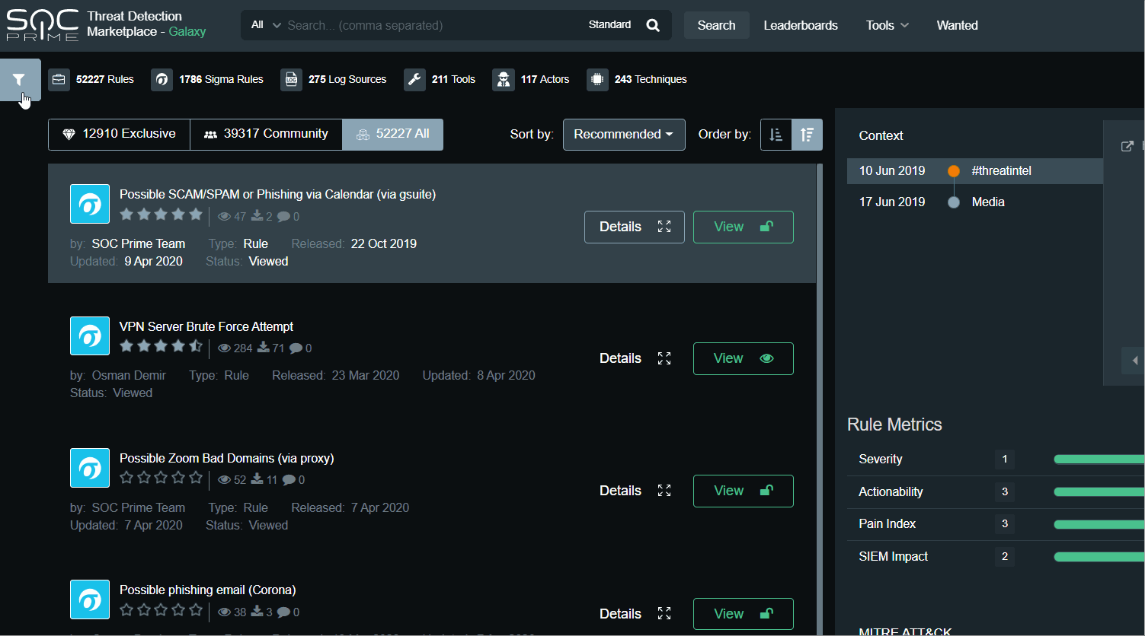Click the search magnifier icon
The width and height of the screenshot is (1145, 636).
click(653, 25)
